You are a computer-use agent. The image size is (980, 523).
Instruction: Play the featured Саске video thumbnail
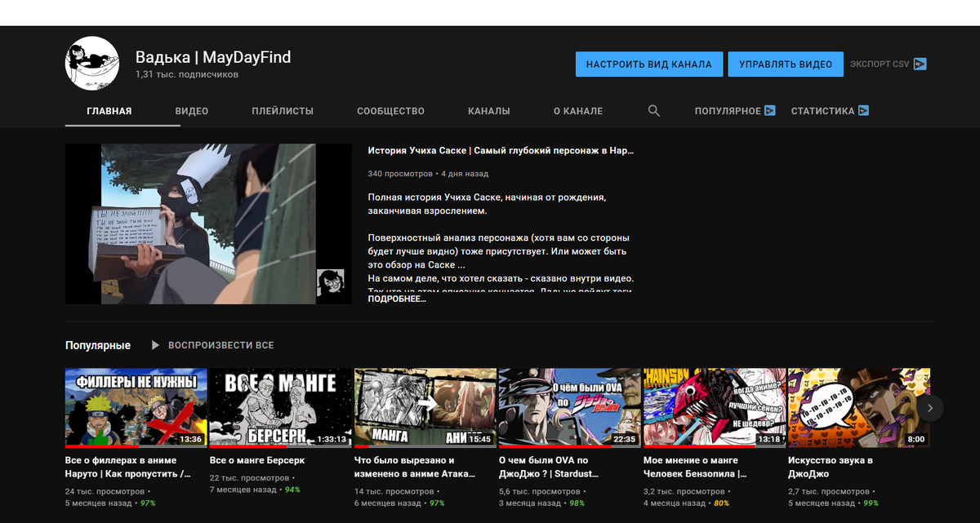(x=208, y=224)
